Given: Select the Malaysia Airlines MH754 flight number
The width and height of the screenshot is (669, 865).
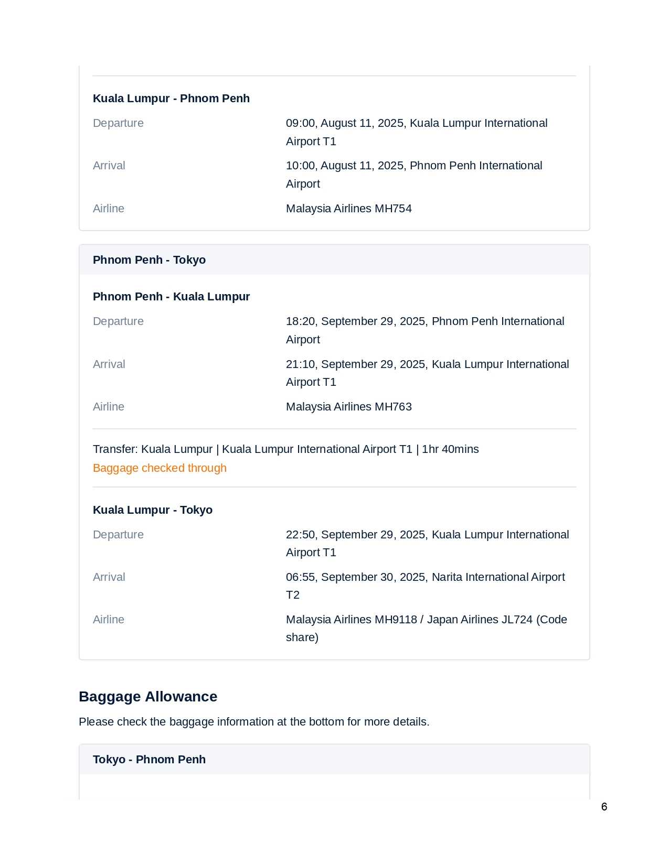Looking at the screenshot, I should click(348, 209).
